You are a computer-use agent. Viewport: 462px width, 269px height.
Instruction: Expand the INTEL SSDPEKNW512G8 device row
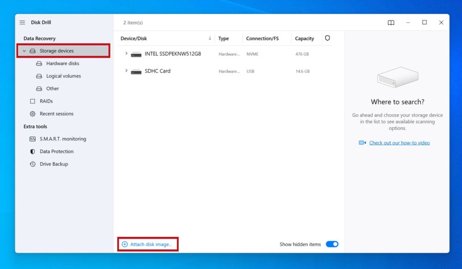126,54
